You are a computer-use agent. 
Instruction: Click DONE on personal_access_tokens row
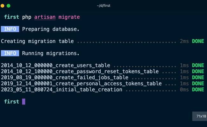198,84
